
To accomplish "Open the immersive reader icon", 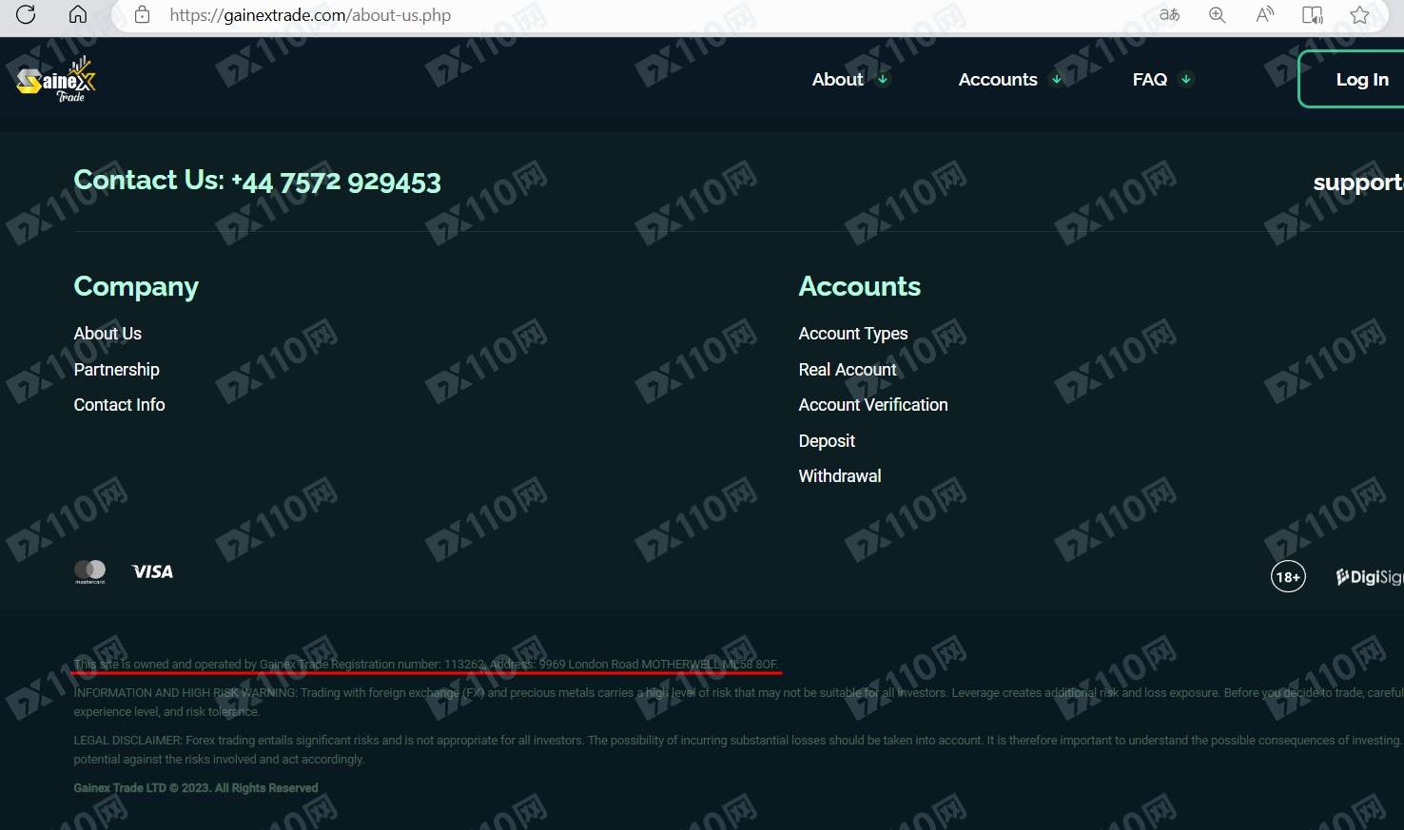I will pyautogui.click(x=1313, y=15).
